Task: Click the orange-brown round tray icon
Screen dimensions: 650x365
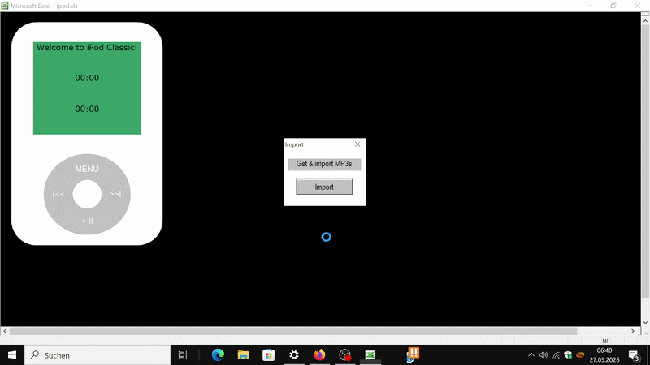Action: pyautogui.click(x=580, y=354)
